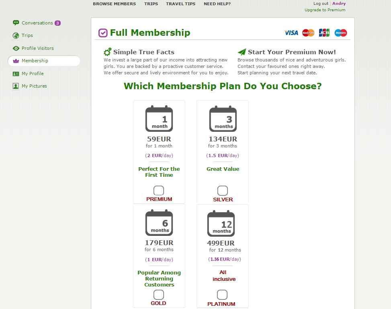Go to Need Help? menu
Viewport: 391px width, 309px height.
(x=217, y=4)
